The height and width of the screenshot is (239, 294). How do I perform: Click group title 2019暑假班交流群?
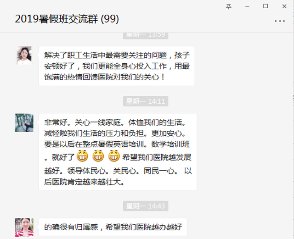coord(57,19)
